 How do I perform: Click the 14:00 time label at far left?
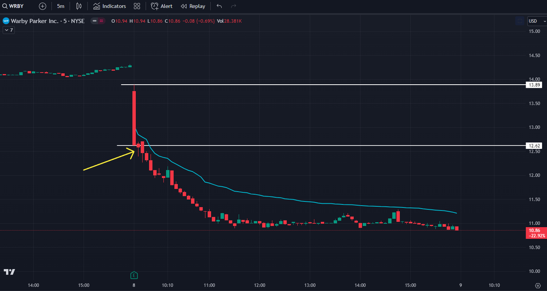(x=33, y=286)
